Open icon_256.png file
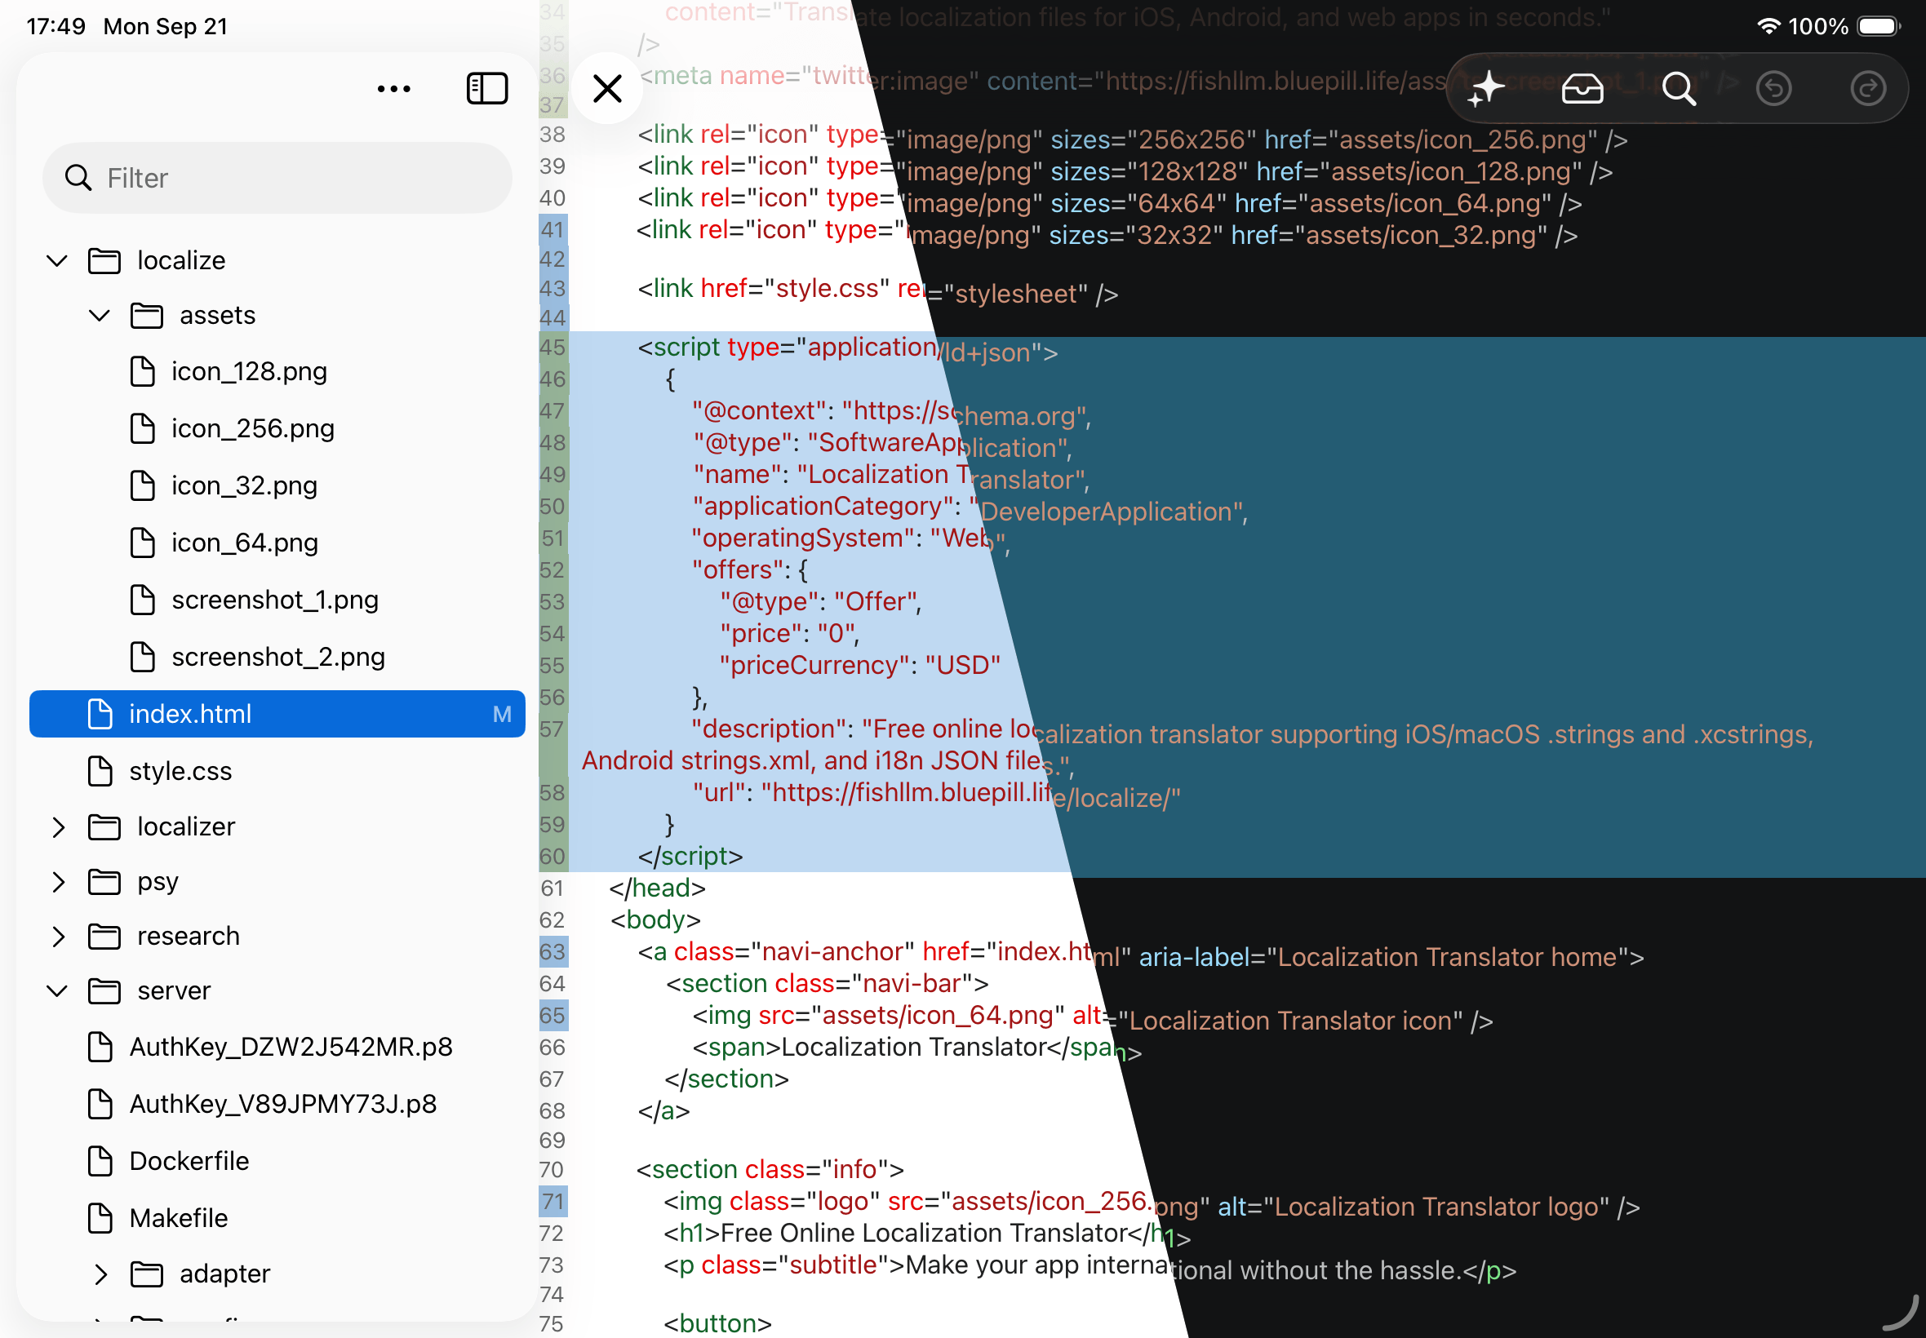The image size is (1926, 1338). coord(232,428)
